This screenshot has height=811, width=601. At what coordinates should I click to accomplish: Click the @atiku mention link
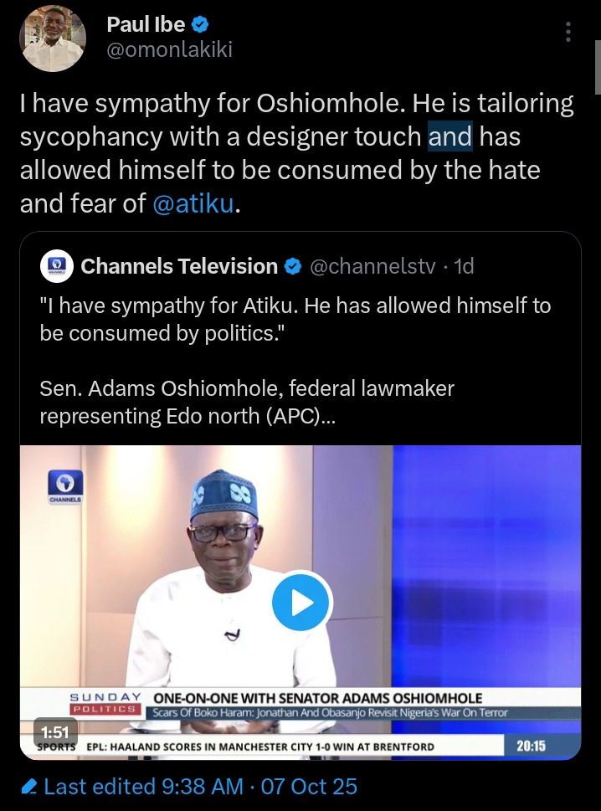(x=193, y=203)
